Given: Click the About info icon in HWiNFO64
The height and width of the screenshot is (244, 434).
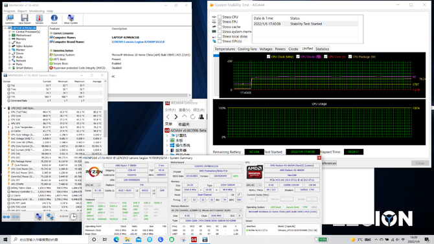Looking at the screenshot, I should pos(54,19).
